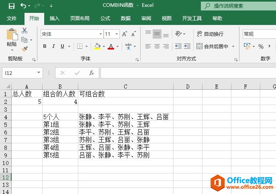This screenshot has width=276, height=194.
Task: Click the Cut scissors icon
Action: point(25,31)
